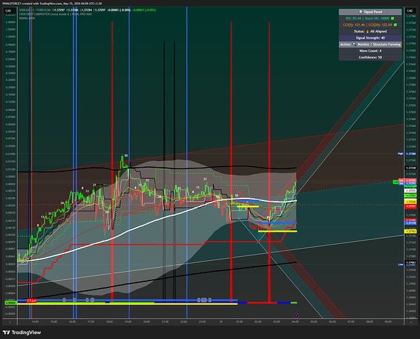Click the magnifier icon in Action row
Image resolution: width=420 pixels, height=339 pixels.
tap(354, 44)
